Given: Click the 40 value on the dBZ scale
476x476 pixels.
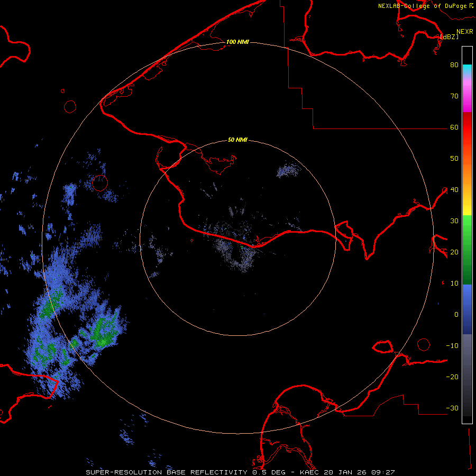Looking at the screenshot, I should coord(454,190).
